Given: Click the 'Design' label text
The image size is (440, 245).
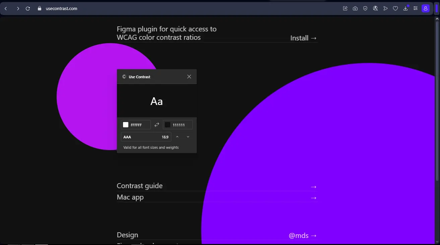Looking at the screenshot, I should pyautogui.click(x=127, y=235).
